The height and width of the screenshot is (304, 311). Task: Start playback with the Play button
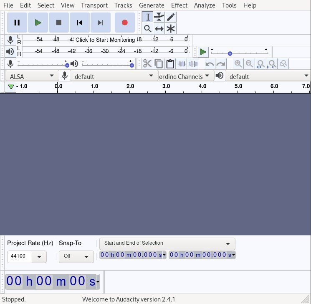(x=38, y=23)
